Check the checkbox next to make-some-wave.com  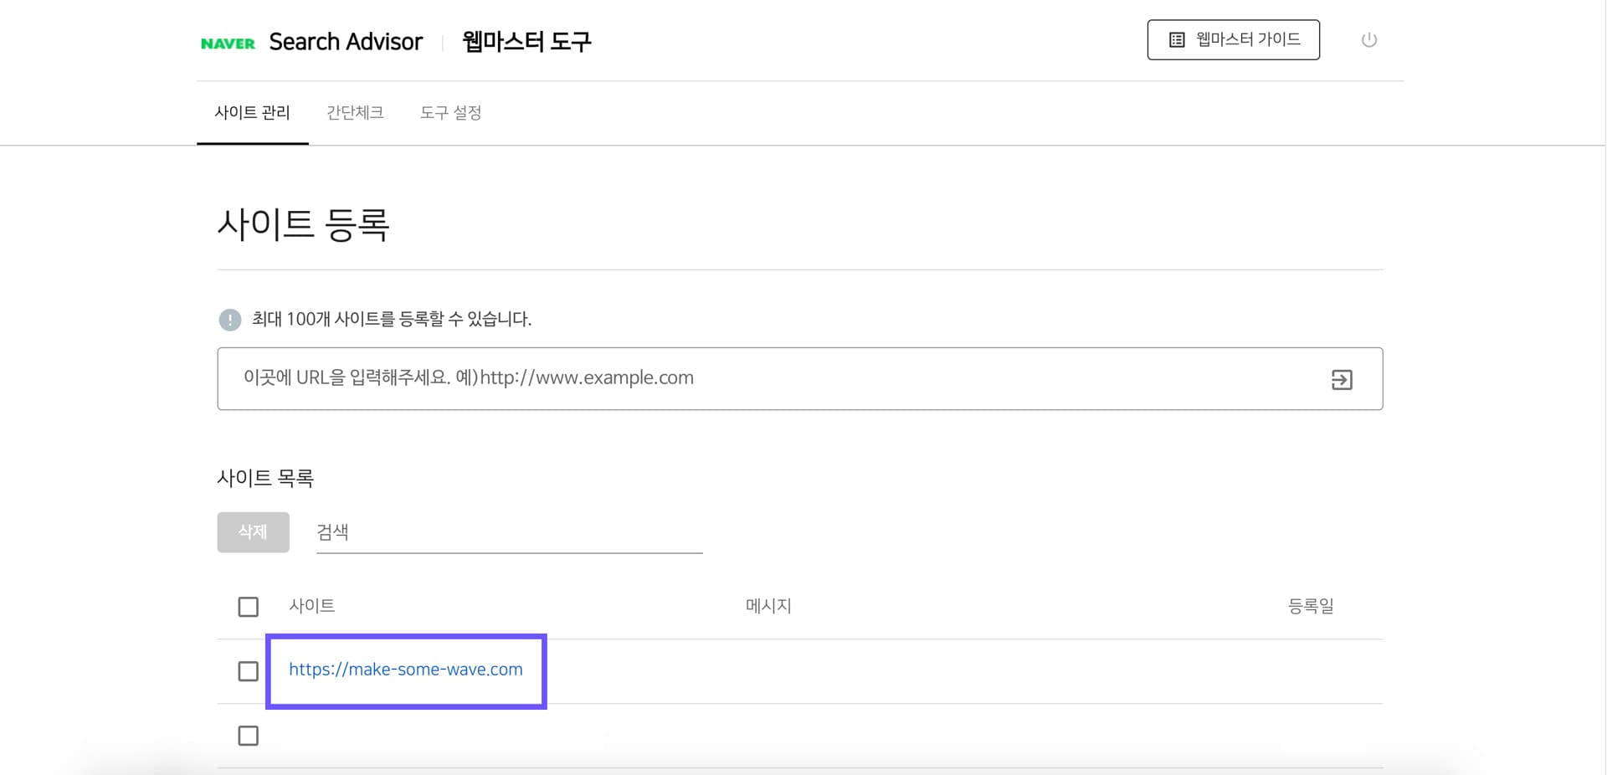[x=248, y=670]
